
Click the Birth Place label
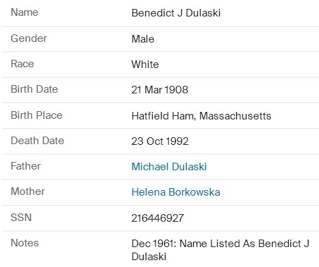click(36, 115)
